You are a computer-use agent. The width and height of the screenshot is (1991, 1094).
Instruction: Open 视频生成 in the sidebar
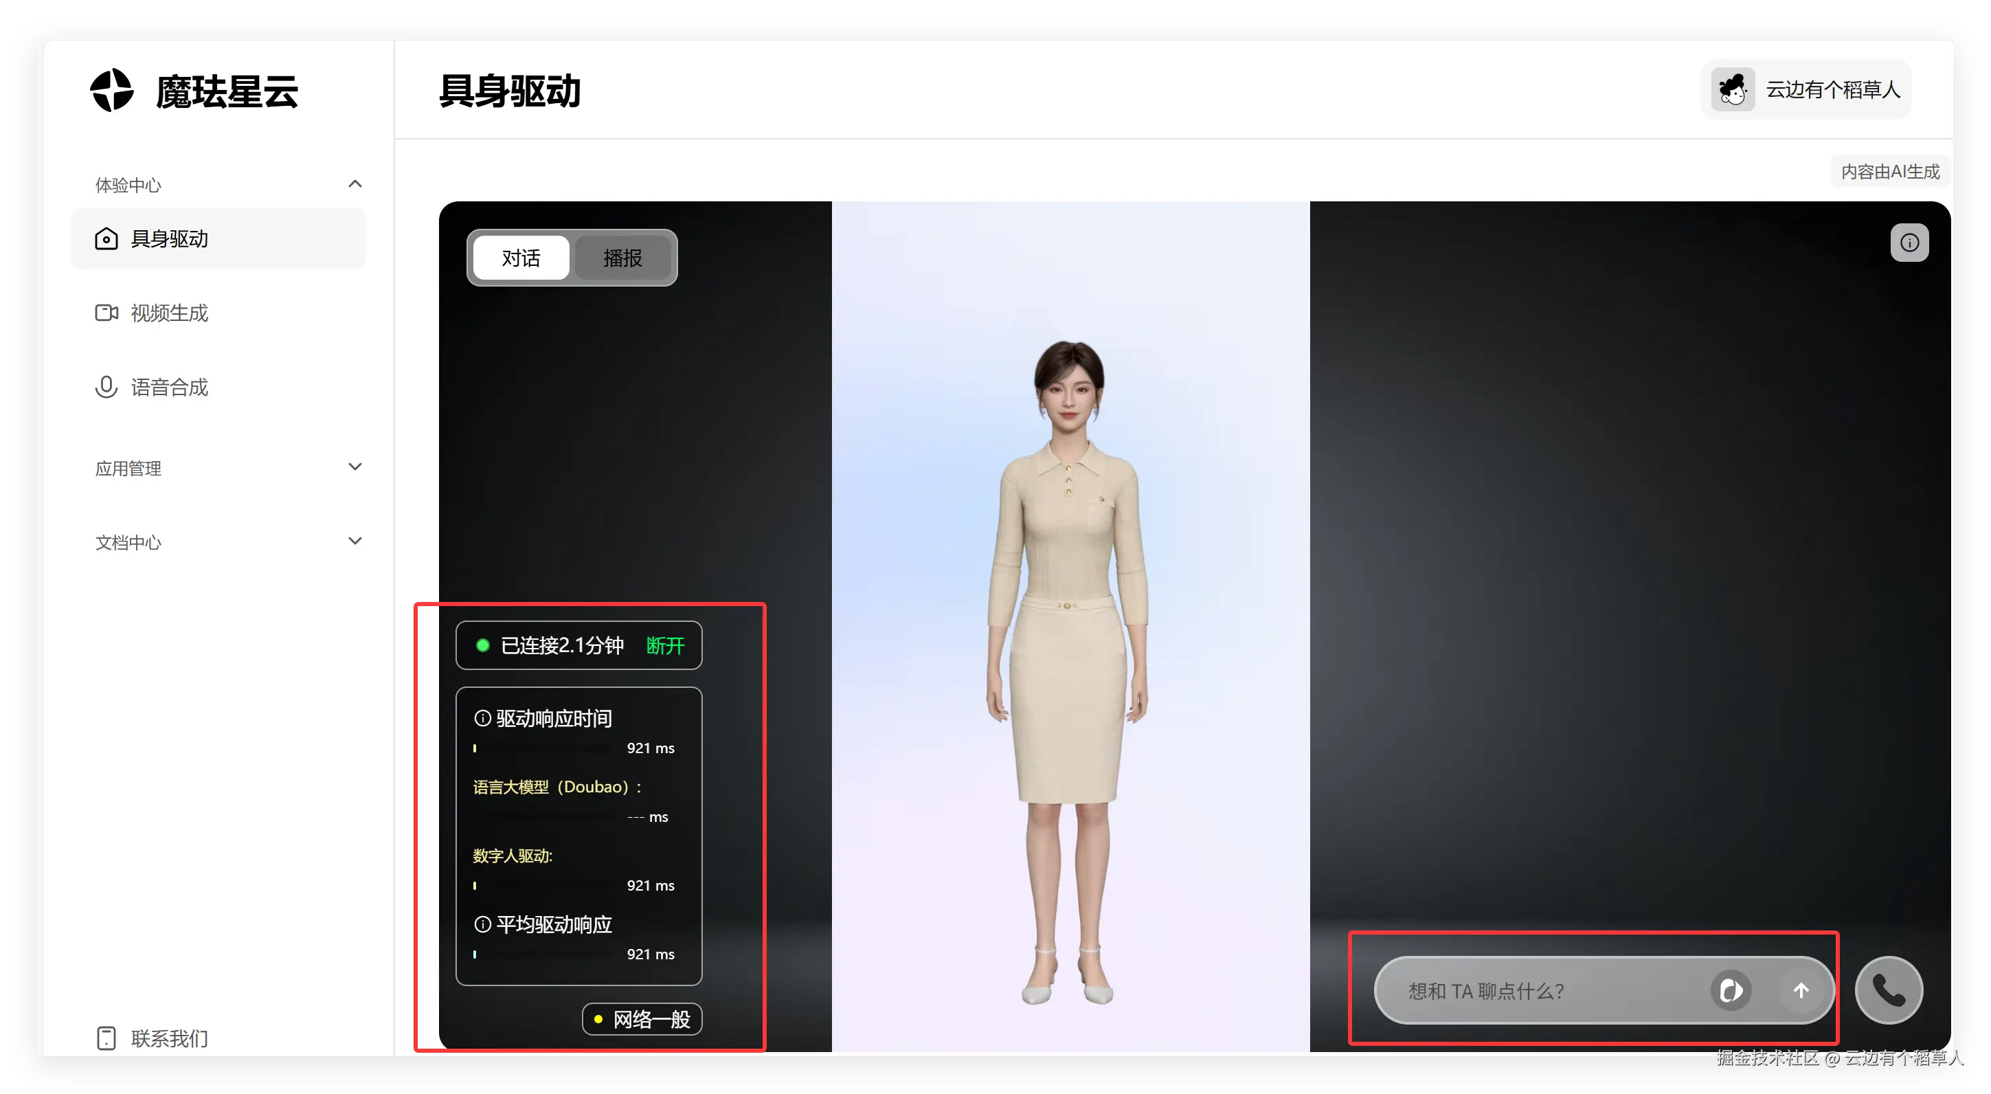click(x=169, y=313)
